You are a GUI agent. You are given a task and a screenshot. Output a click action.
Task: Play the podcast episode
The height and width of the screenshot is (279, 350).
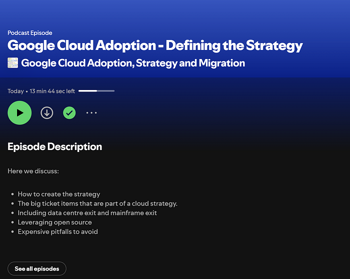[19, 112]
